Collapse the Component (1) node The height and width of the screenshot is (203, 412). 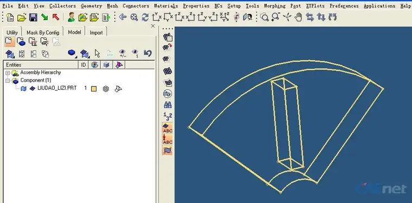[x=8, y=81]
